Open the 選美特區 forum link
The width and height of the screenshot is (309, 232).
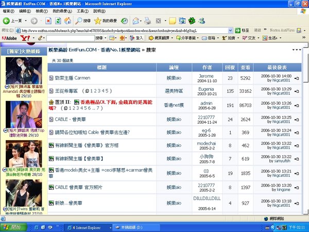click(x=174, y=91)
